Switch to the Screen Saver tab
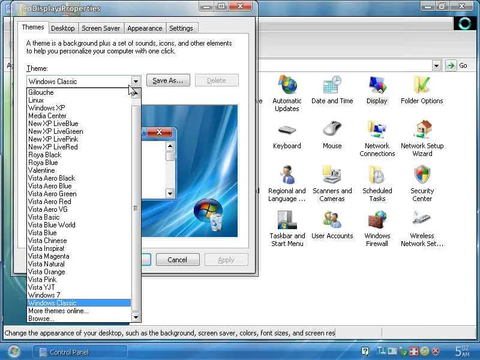 101,28
